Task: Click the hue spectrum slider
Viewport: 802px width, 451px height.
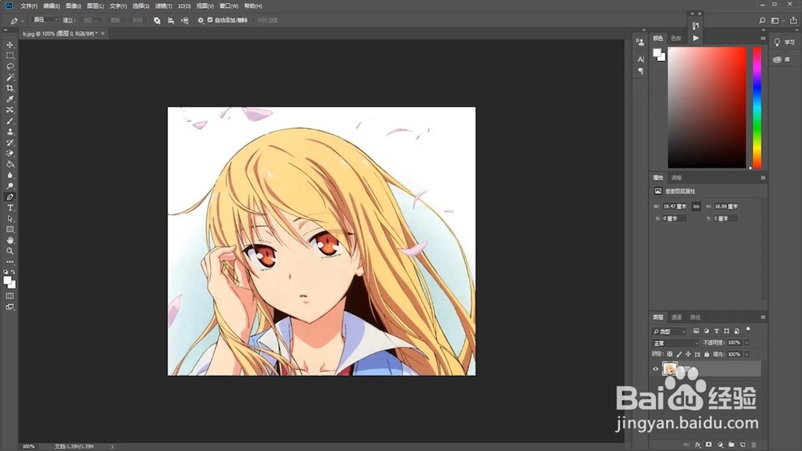Action: click(x=757, y=107)
